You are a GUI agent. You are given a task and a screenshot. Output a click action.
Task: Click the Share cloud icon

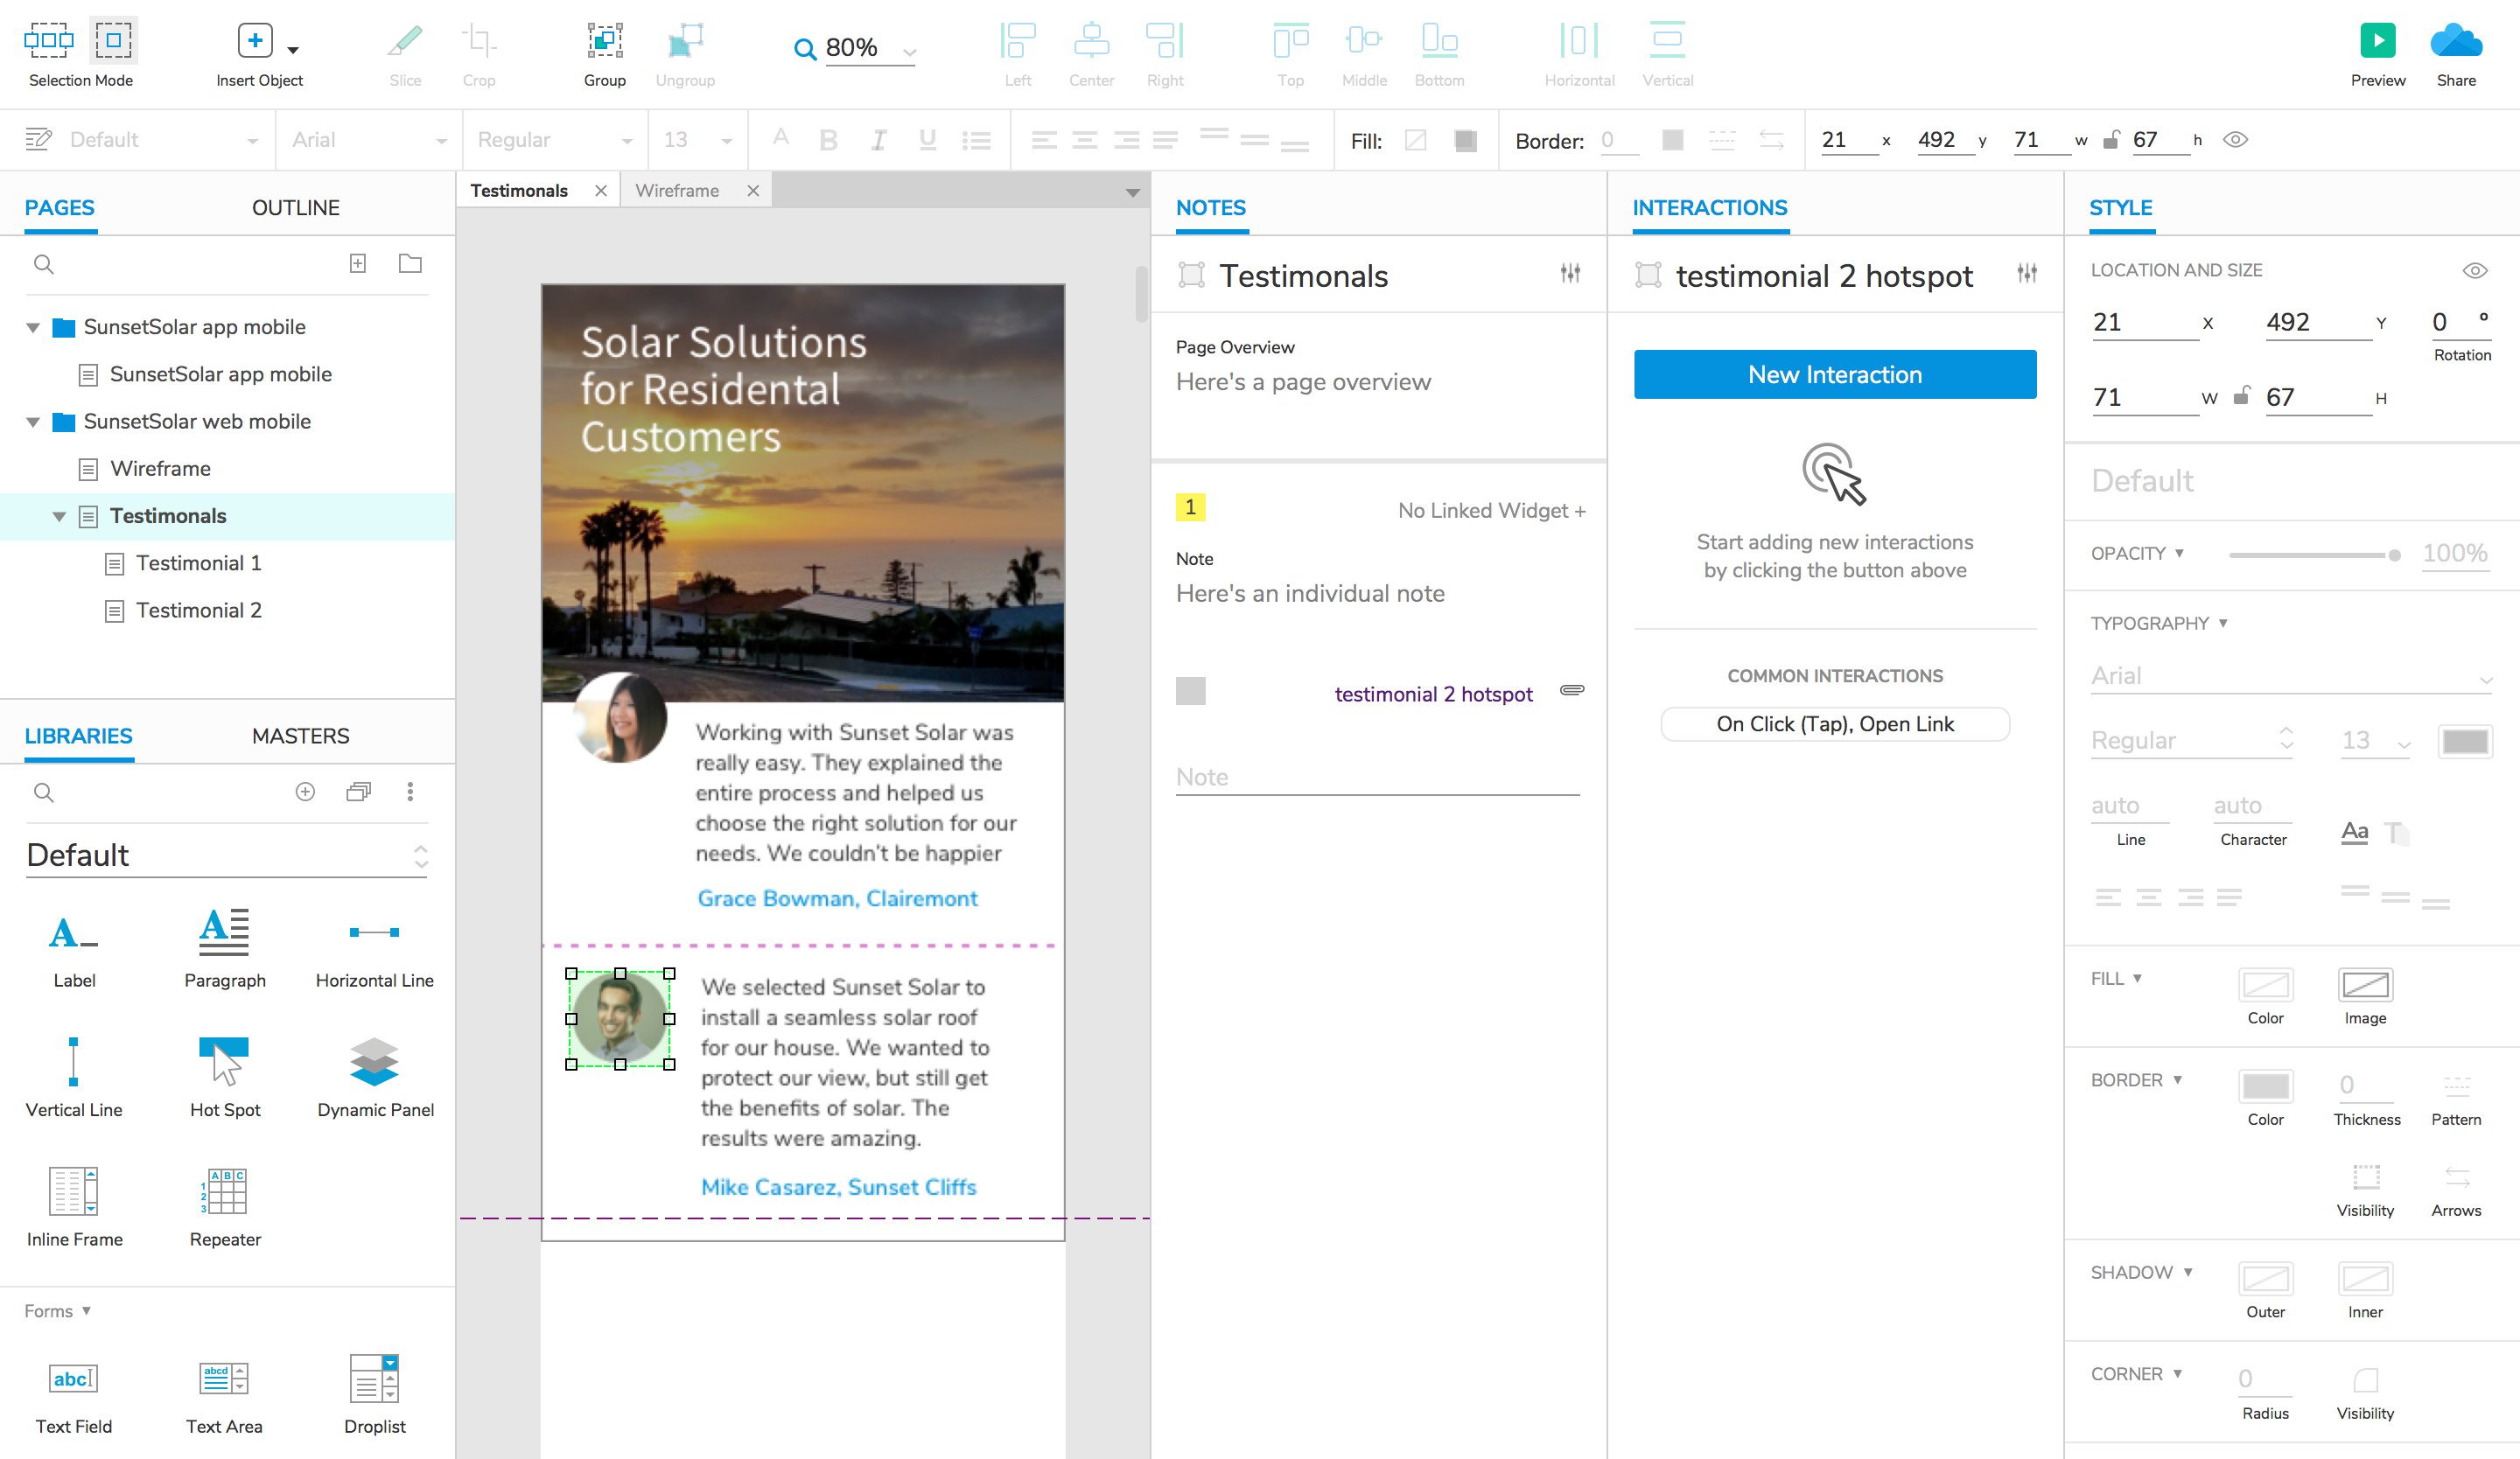2455,41
